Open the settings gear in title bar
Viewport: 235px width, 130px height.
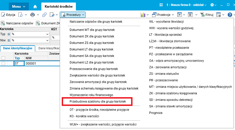tap(212, 5)
